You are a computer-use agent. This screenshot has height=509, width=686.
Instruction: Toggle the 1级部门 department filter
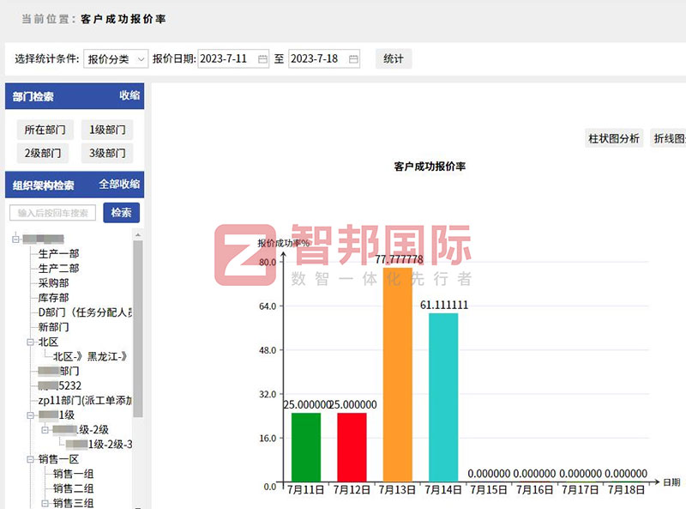[x=106, y=129]
